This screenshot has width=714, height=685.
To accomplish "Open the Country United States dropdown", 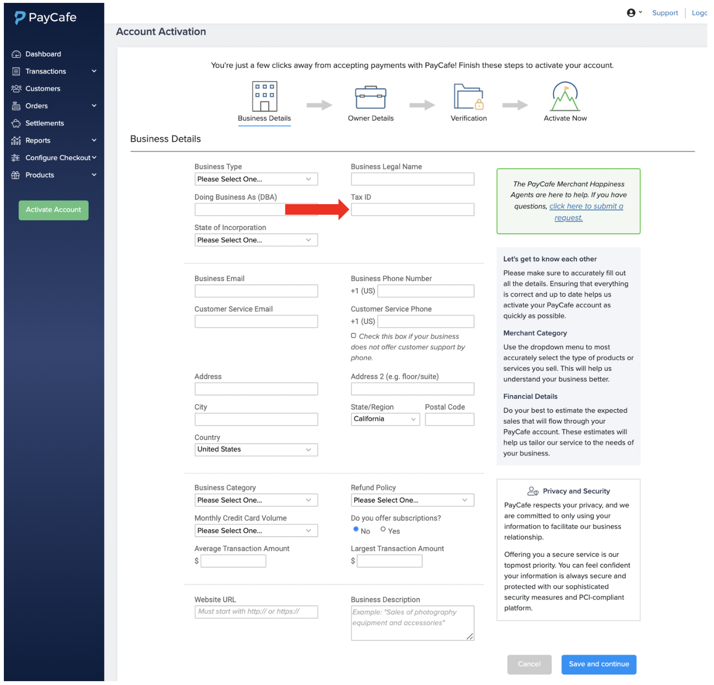I will 256,450.
